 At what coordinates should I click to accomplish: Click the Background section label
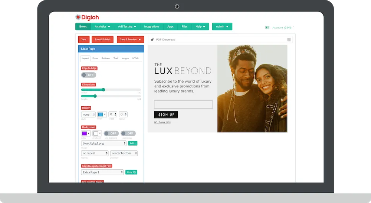pos(89,127)
